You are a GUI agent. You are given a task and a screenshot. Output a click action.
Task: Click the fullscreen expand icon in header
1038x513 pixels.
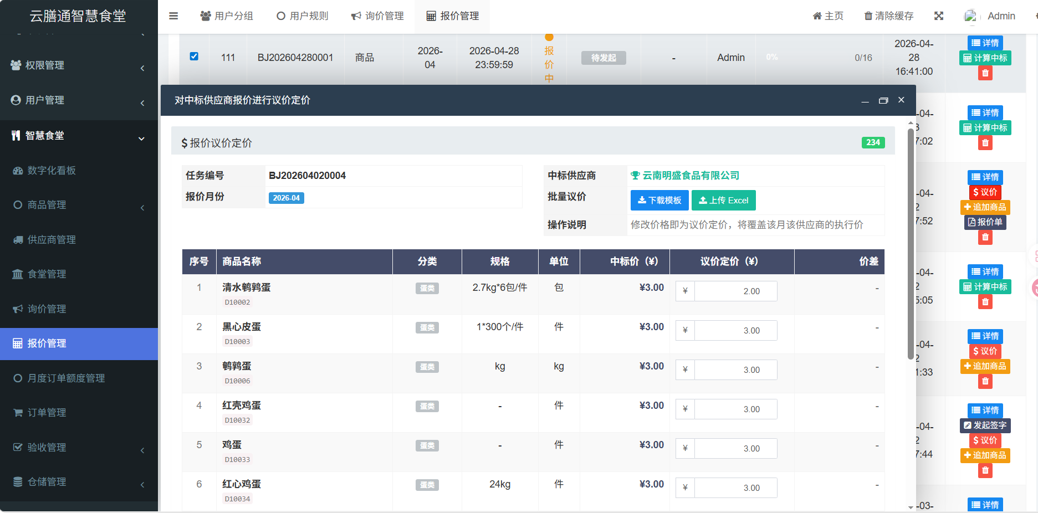click(x=938, y=16)
